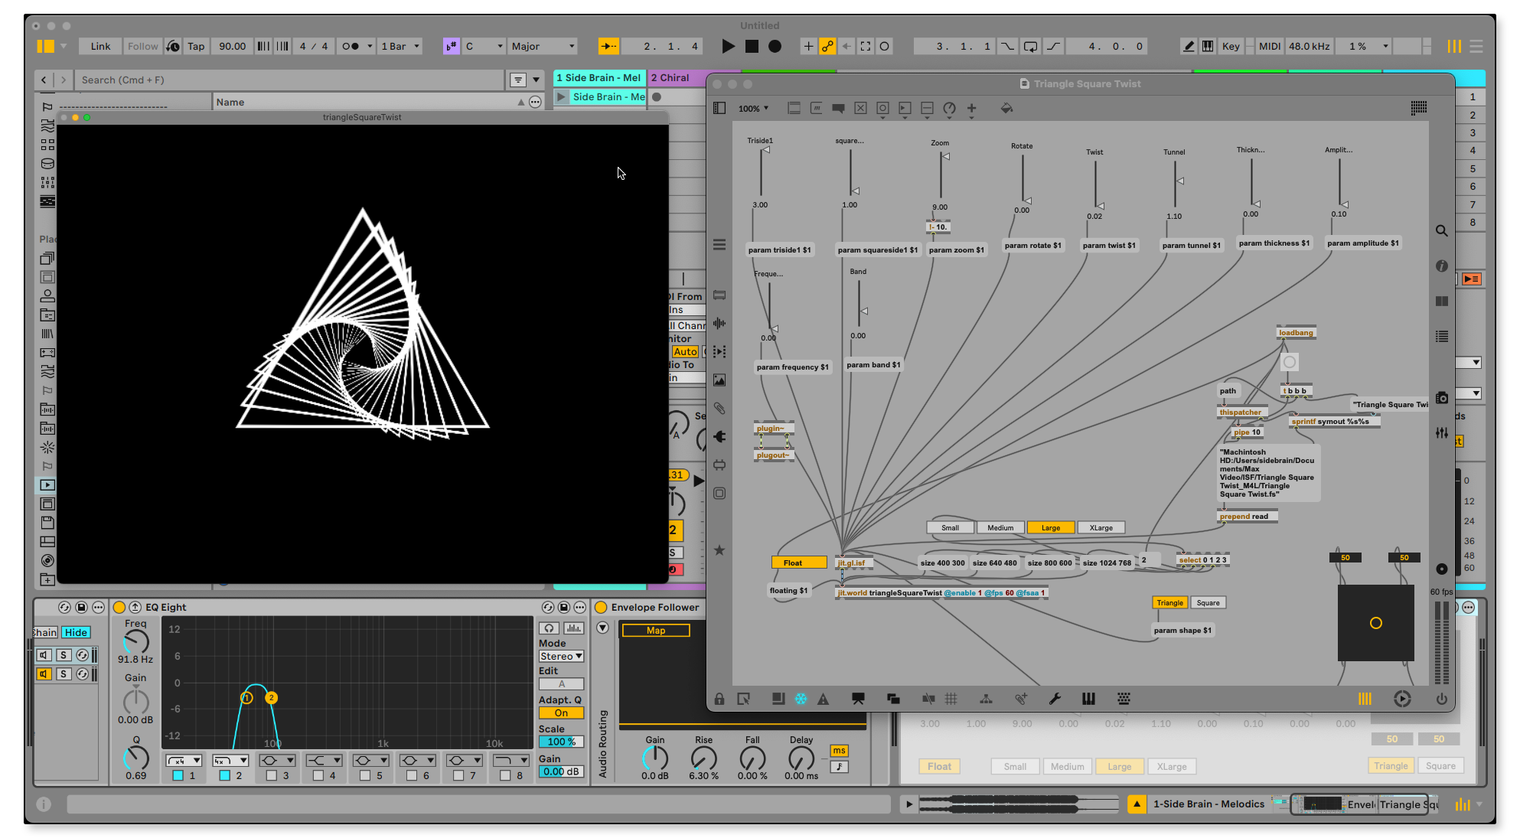Click the Tap tempo button
The height and width of the screenshot is (838, 1520).
(x=196, y=47)
